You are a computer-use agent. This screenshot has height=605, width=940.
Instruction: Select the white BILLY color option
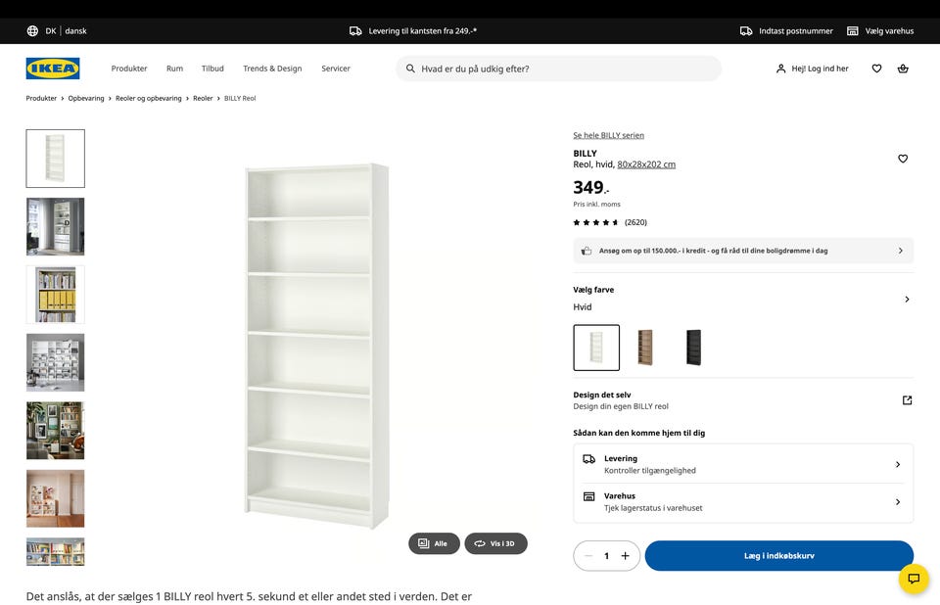pyautogui.click(x=596, y=348)
